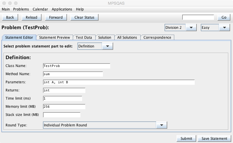Image resolution: width=233 pixels, height=143 pixels.
Task: Open the All Solutions tab
Action: (127, 38)
